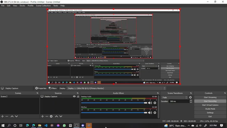Move scene up in Scenes panel

[12, 116]
